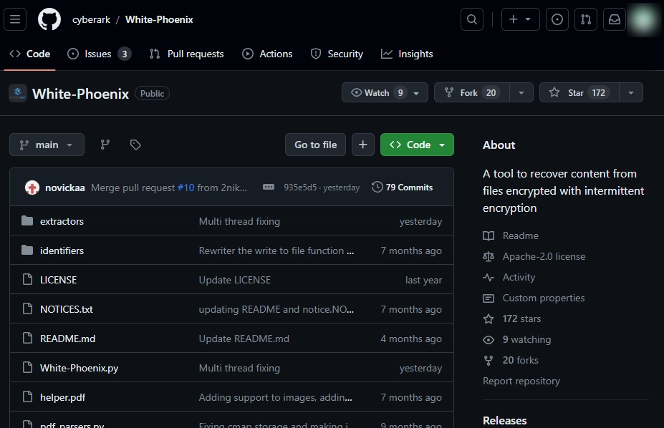Expand the Fork options dropdown arrow
The height and width of the screenshot is (428, 664).
click(521, 92)
